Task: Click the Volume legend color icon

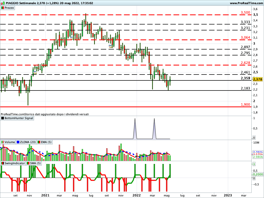Action: click(3, 142)
